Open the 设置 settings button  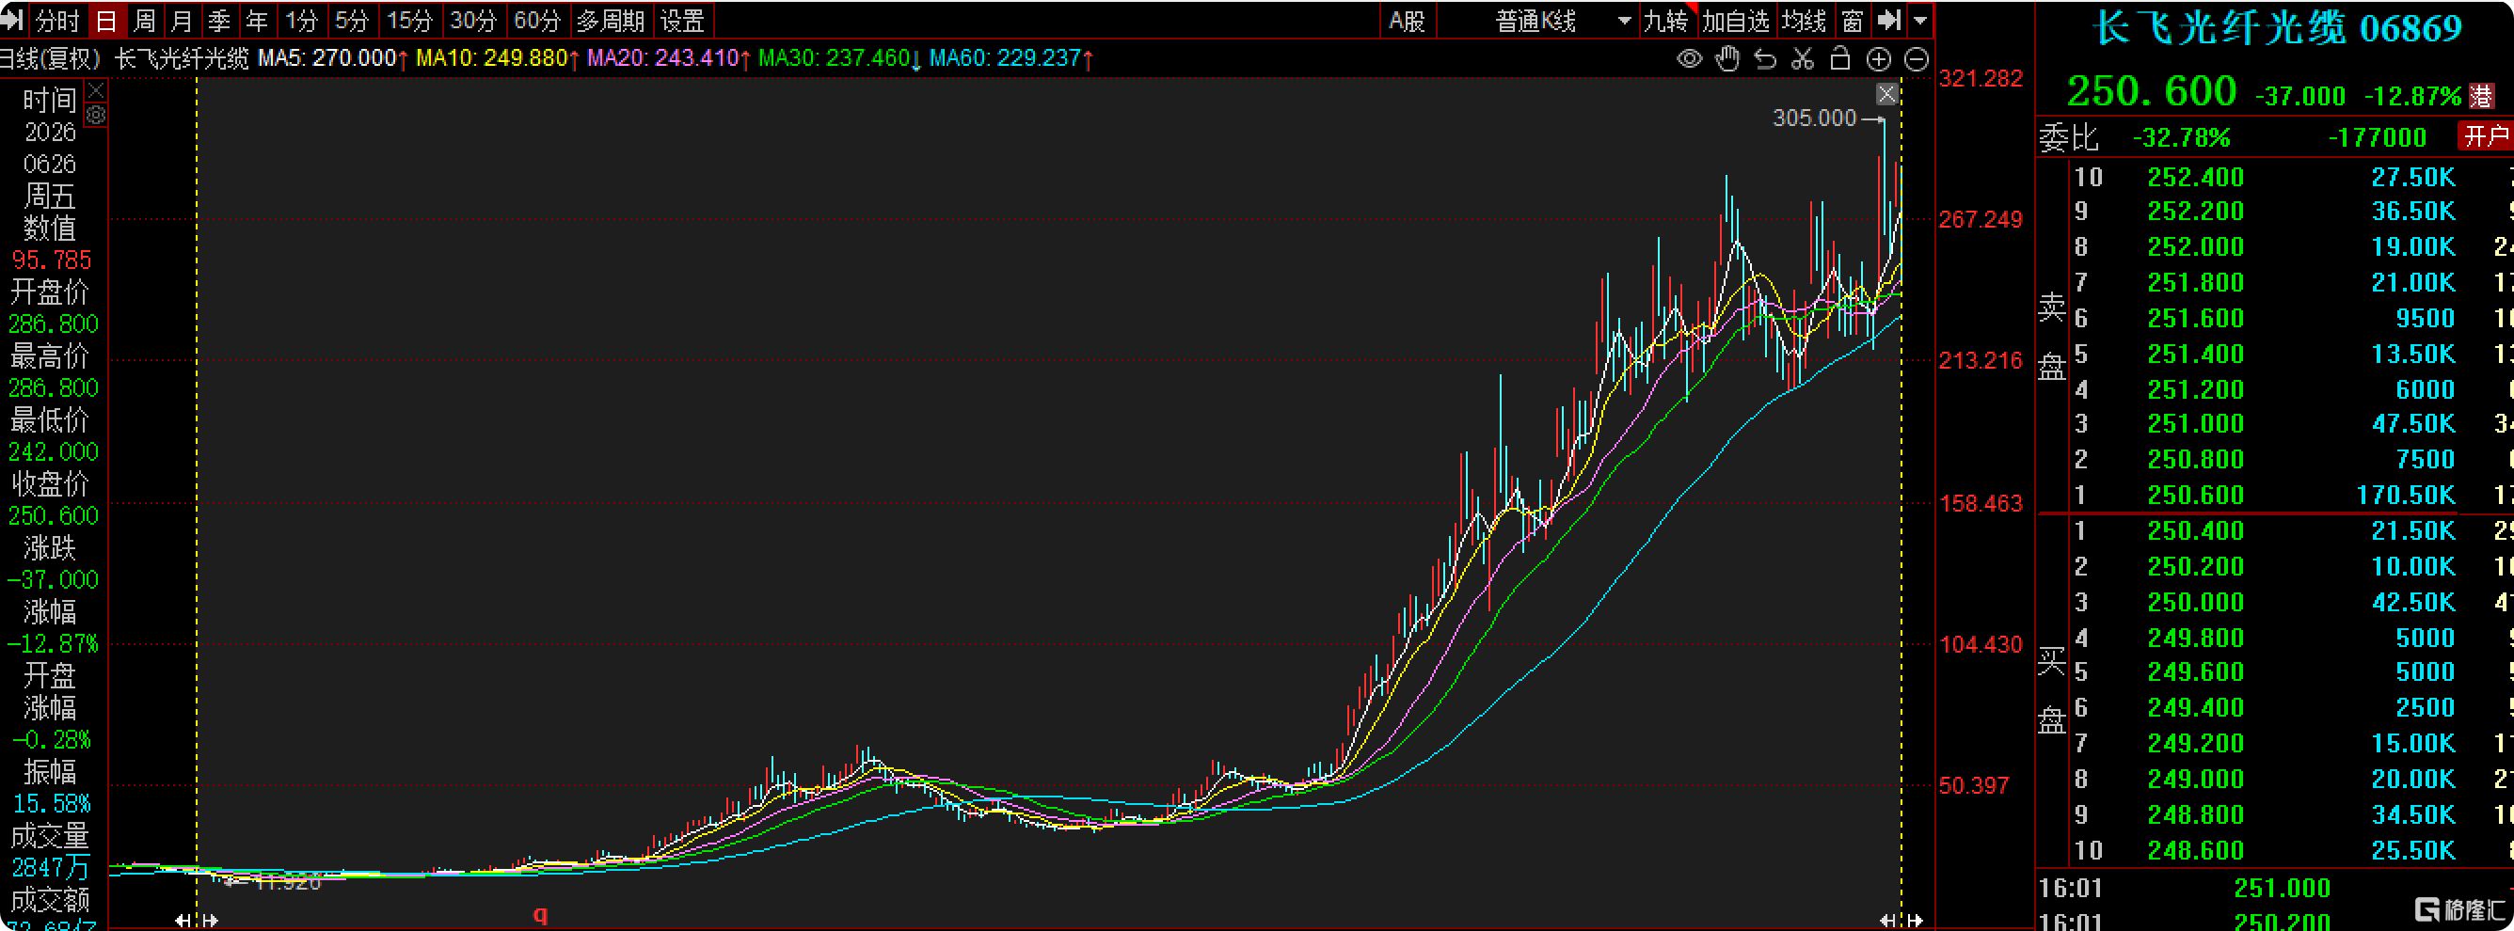pyautogui.click(x=682, y=21)
